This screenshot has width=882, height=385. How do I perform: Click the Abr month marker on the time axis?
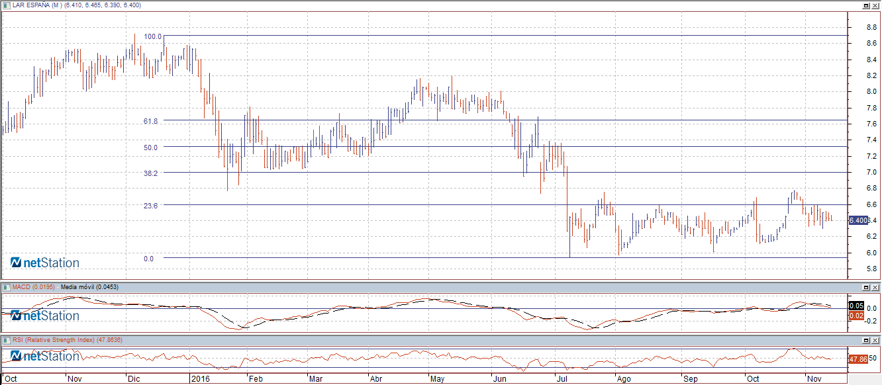[x=375, y=380]
